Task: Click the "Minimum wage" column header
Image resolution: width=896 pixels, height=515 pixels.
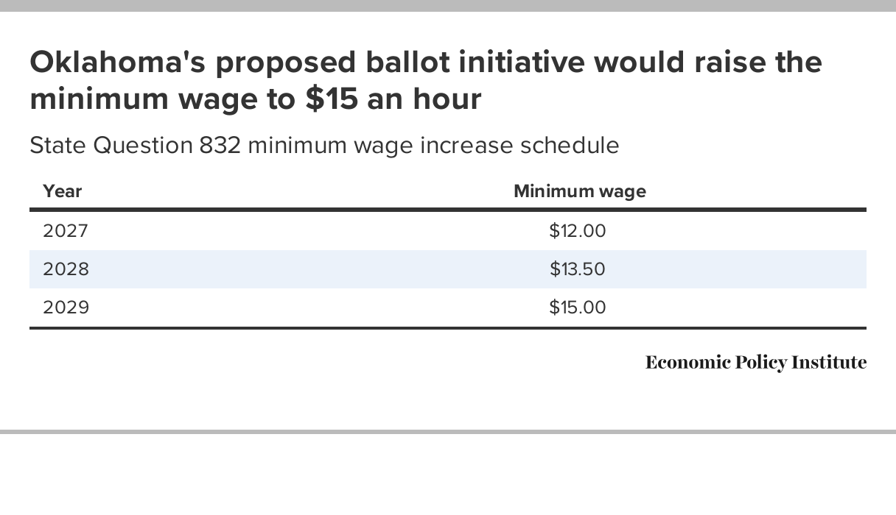Action: point(579,191)
